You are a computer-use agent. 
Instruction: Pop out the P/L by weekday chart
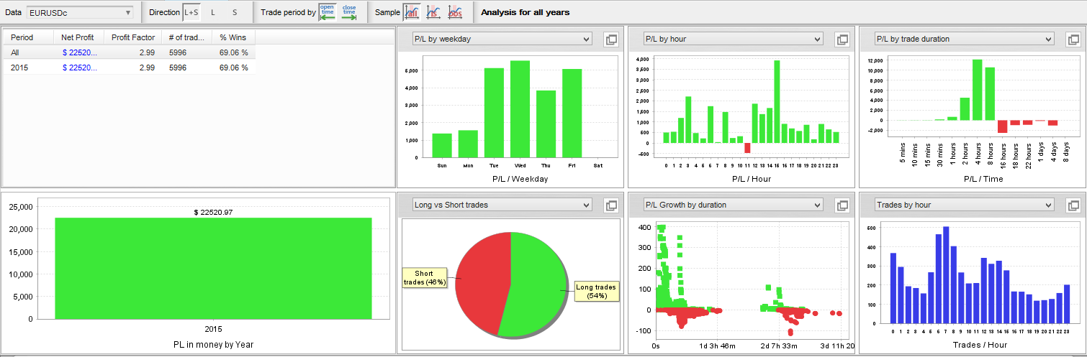point(611,40)
